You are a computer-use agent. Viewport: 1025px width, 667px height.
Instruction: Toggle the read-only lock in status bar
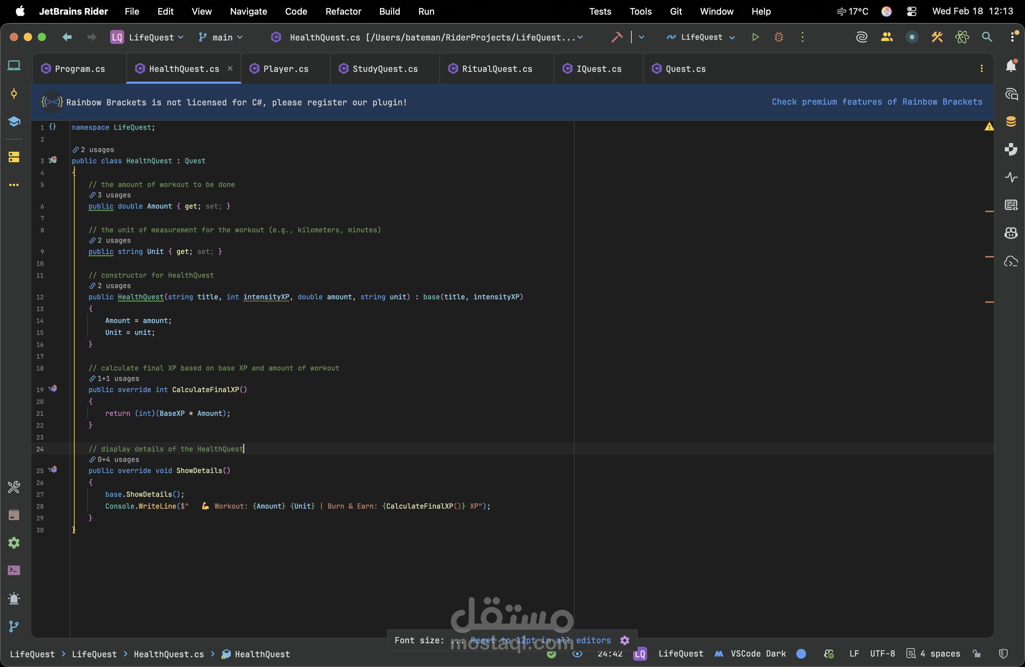pyautogui.click(x=977, y=654)
